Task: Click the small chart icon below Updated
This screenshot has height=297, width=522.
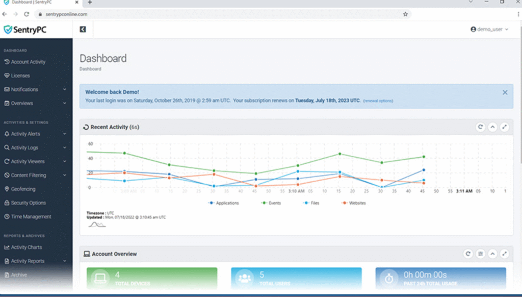Action: point(97,225)
